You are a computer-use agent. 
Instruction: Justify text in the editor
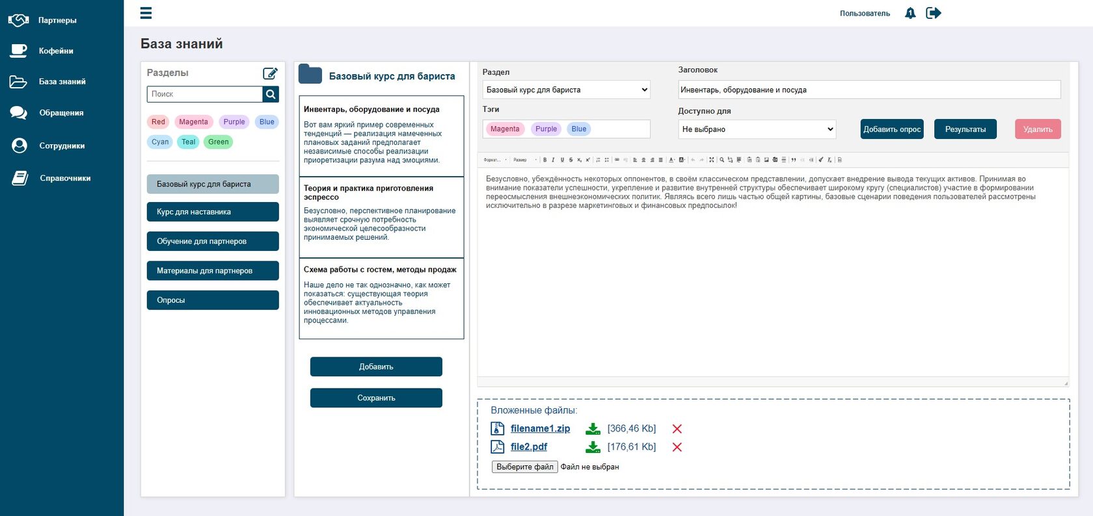660,160
